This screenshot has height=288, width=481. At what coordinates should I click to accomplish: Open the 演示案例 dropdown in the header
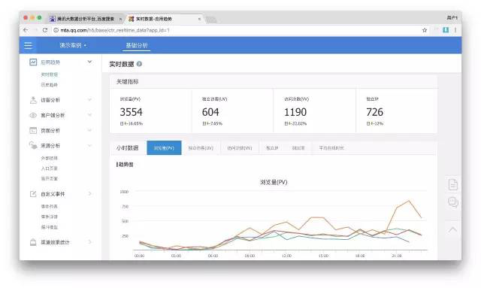pos(73,45)
